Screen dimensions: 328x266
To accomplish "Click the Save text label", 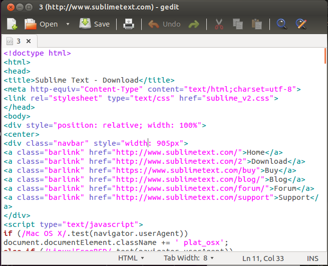I will [102, 24].
